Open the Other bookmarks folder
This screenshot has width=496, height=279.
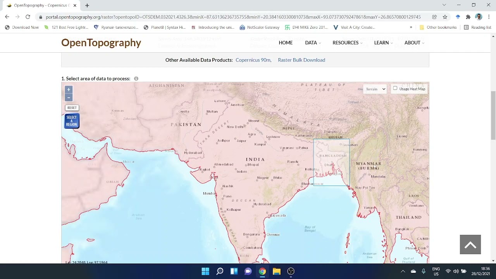438,28
